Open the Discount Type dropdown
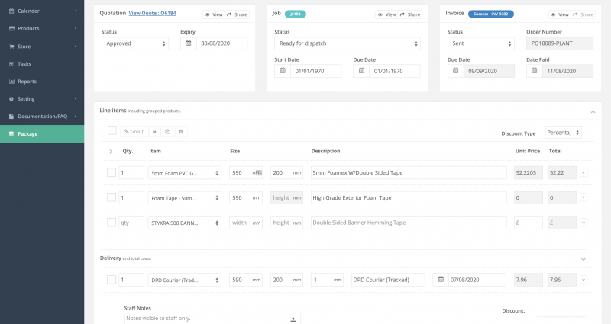Screen dimensions: 611x324 click(563, 133)
